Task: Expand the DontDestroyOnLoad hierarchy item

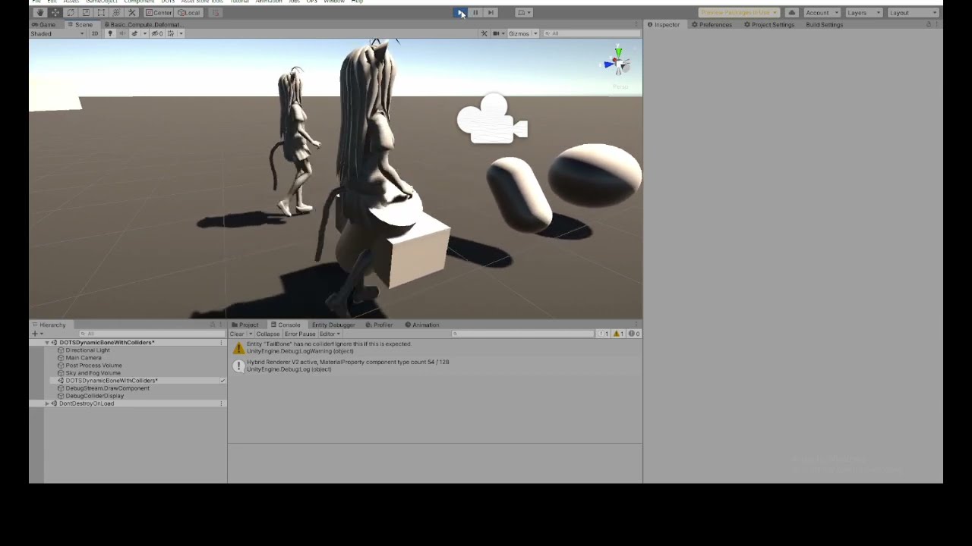Action: (x=47, y=403)
